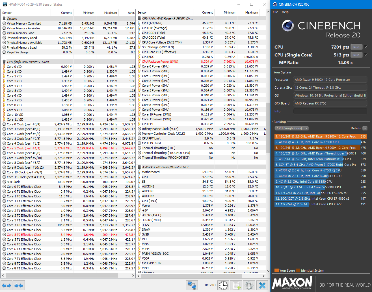Select ranking entry Intel Xeon Platinum 8168

[x=321, y=159]
